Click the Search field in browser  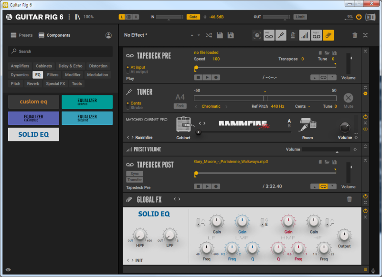tap(61, 51)
